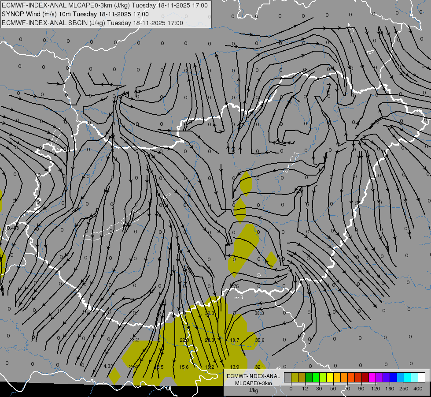Click the legend label MLCAPE0-3km
Viewport: 431px width, 397px height.
tap(254, 383)
